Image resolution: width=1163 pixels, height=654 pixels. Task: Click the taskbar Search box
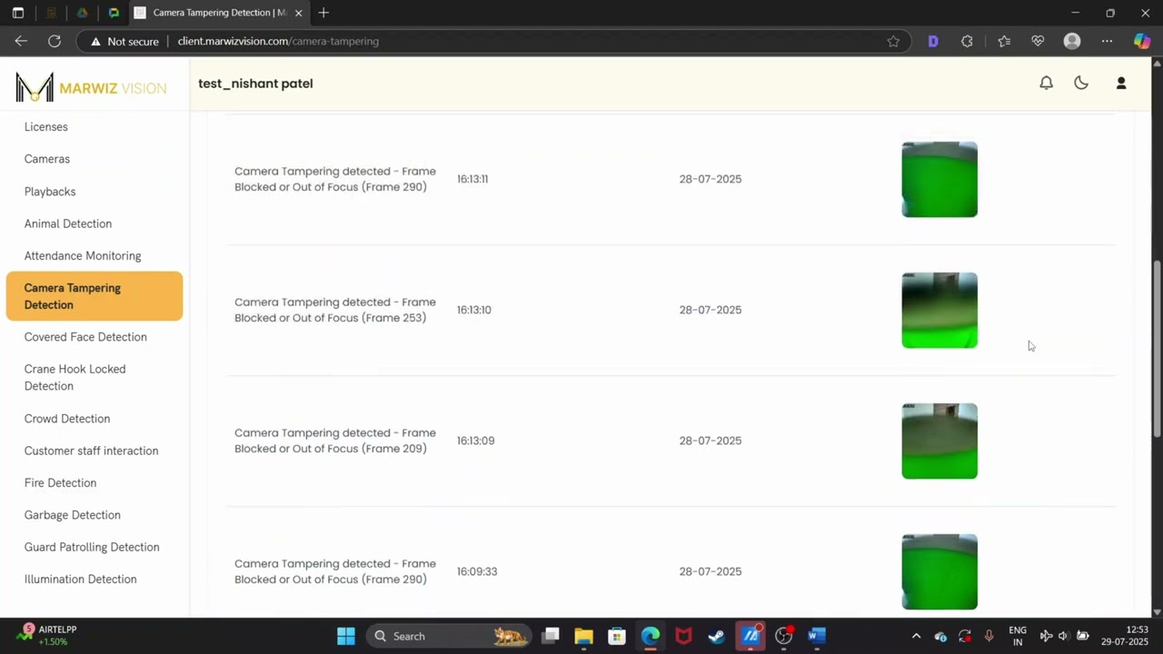click(450, 636)
